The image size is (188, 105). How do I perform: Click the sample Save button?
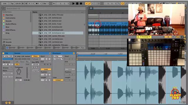[22, 62]
